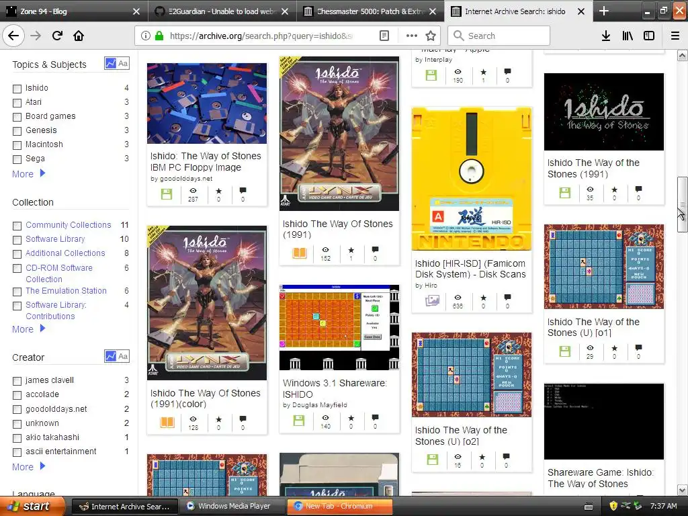
Task: Tick the Community Collections checkbox
Action: point(17,226)
